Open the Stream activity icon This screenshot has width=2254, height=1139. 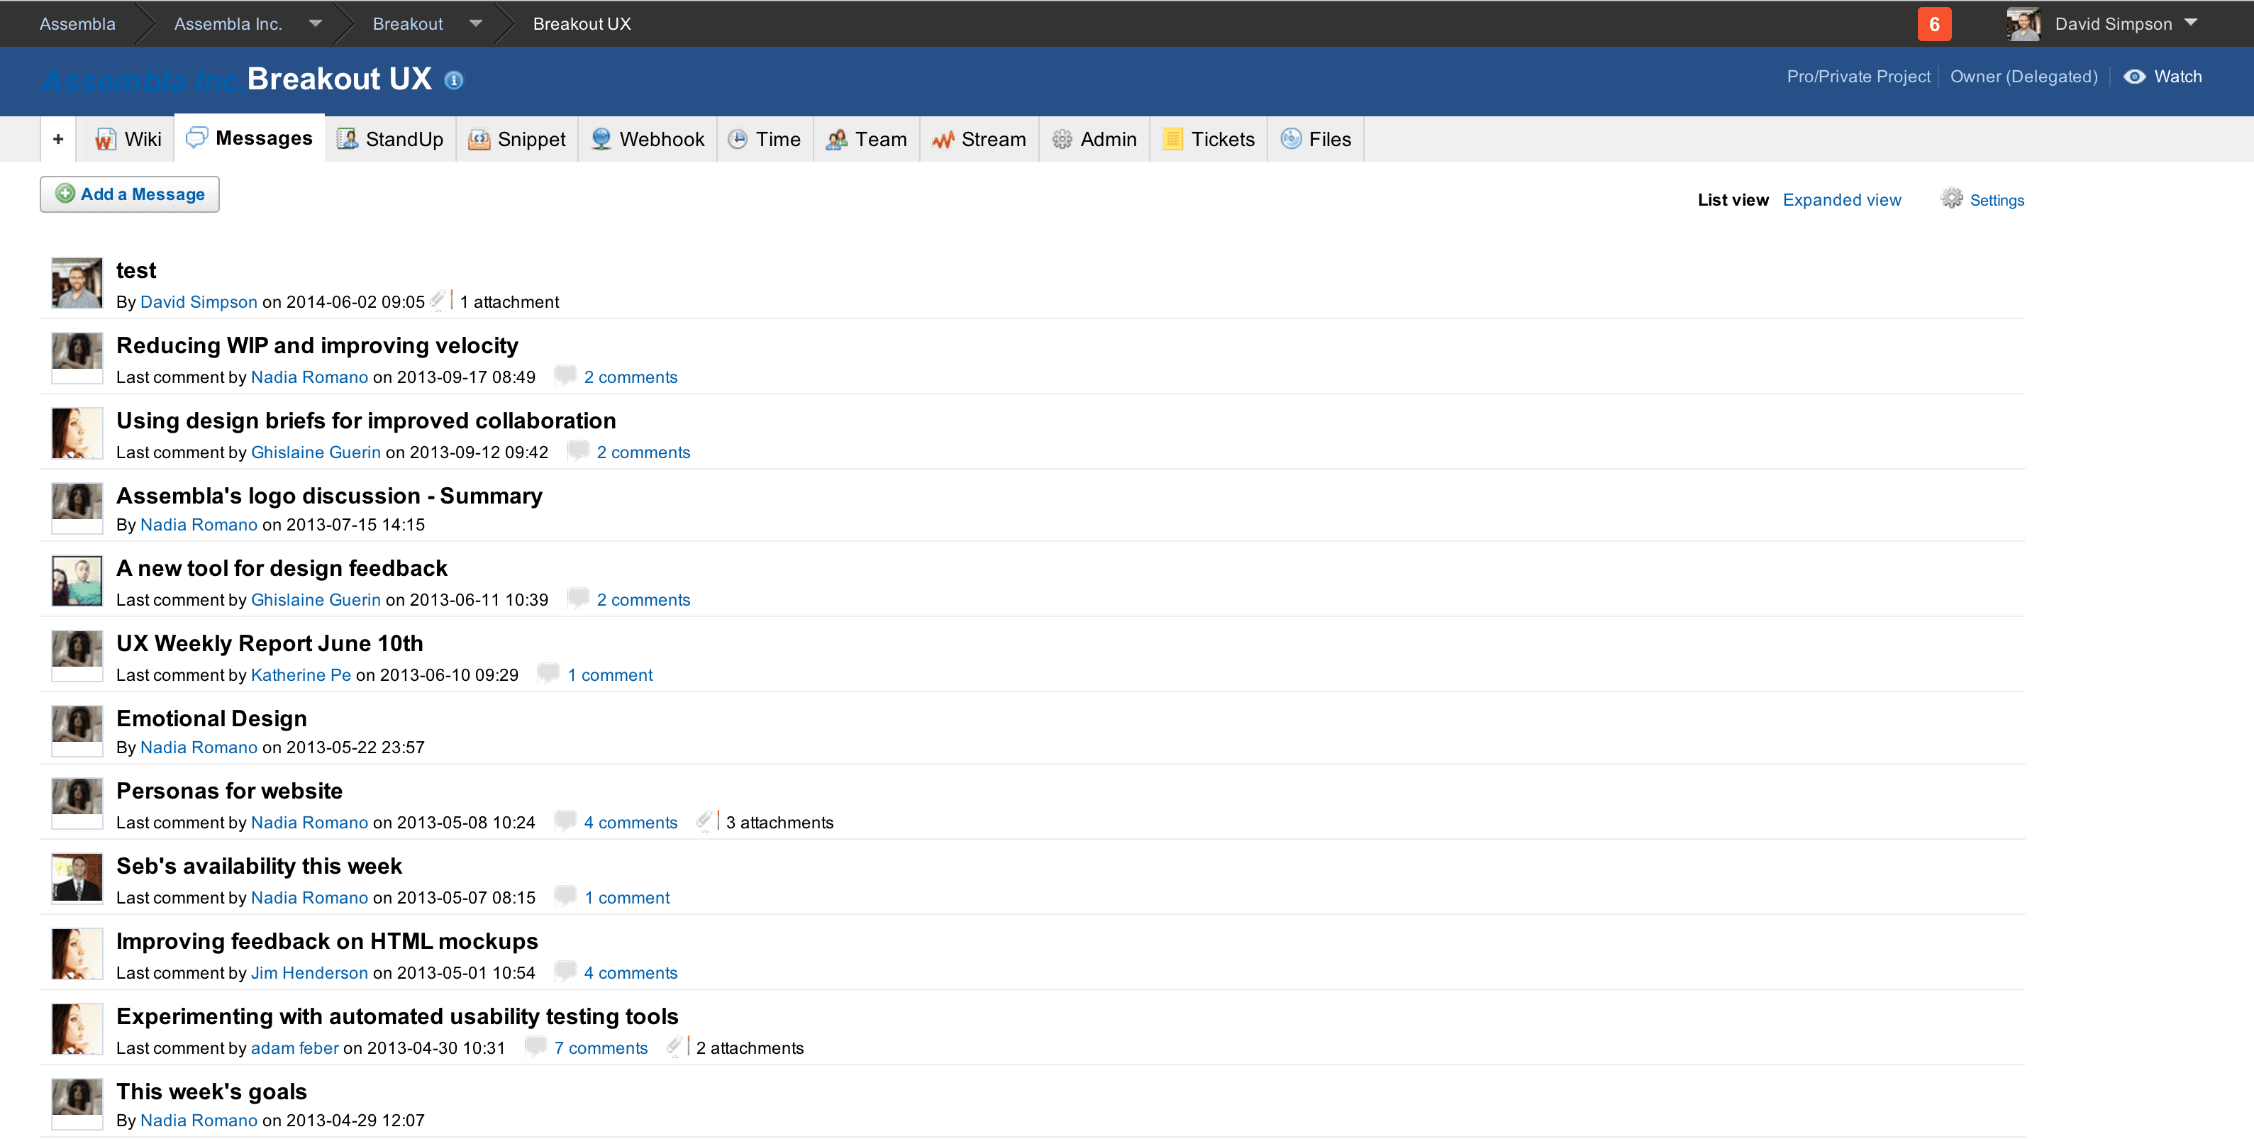point(943,139)
